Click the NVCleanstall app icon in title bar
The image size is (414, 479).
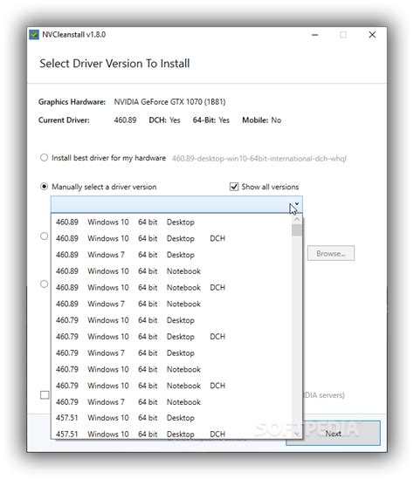[34, 35]
